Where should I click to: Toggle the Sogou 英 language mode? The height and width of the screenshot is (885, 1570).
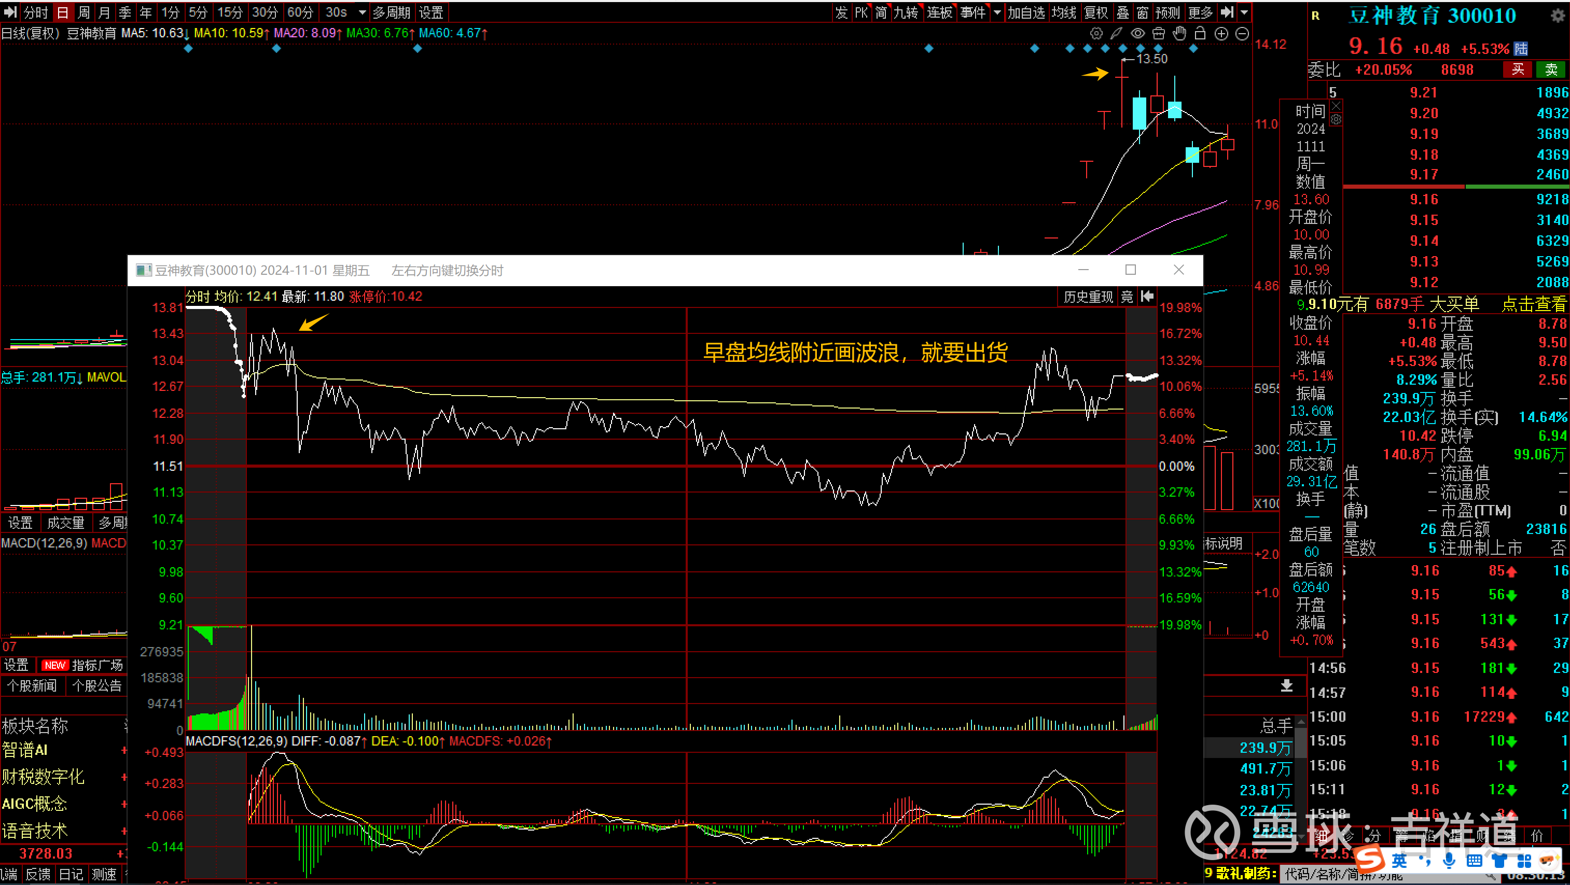tap(1399, 861)
